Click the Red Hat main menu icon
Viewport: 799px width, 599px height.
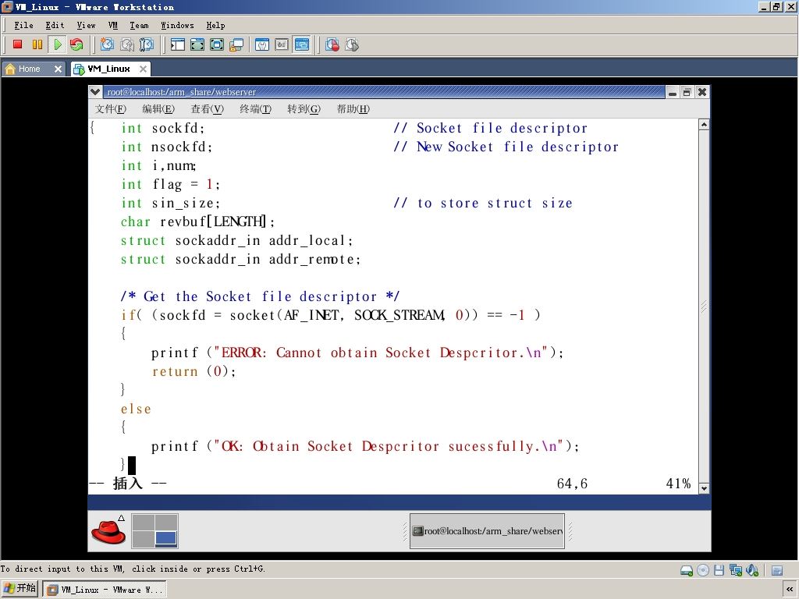click(x=108, y=531)
